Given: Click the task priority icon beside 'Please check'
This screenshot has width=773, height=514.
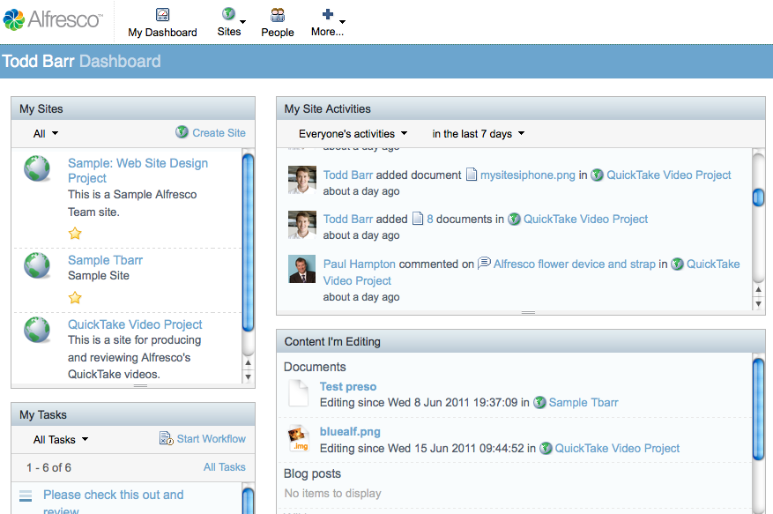Looking at the screenshot, I should pyautogui.click(x=26, y=495).
